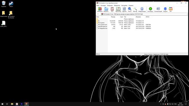The width and height of the screenshot is (189, 106).
Task: Click the Add (Добавить) toolbar icon
Action: tap(100, 9)
